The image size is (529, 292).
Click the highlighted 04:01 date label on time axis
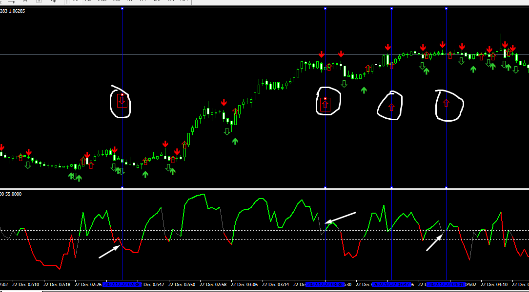446,285
